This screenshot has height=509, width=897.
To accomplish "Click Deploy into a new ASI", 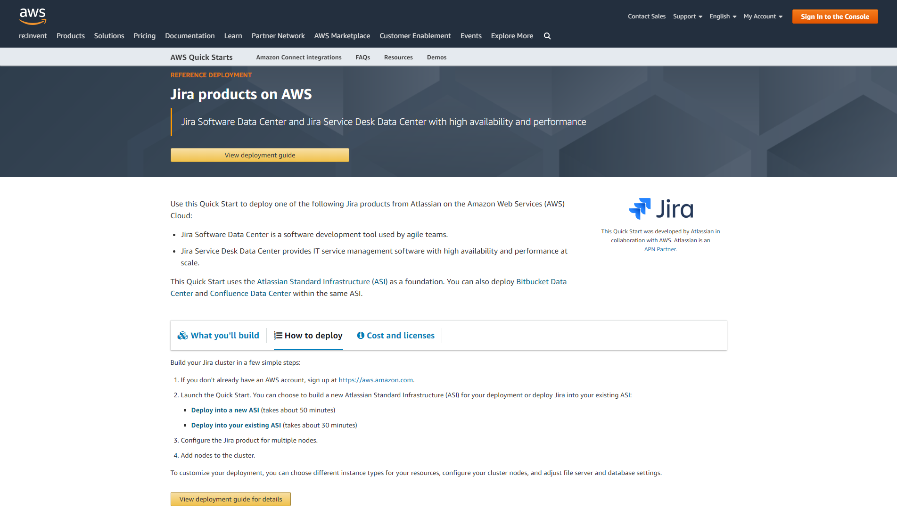I will pyautogui.click(x=225, y=410).
